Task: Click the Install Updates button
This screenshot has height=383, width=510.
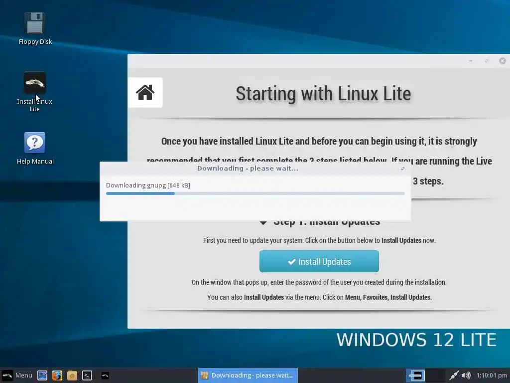Action: pos(319,261)
